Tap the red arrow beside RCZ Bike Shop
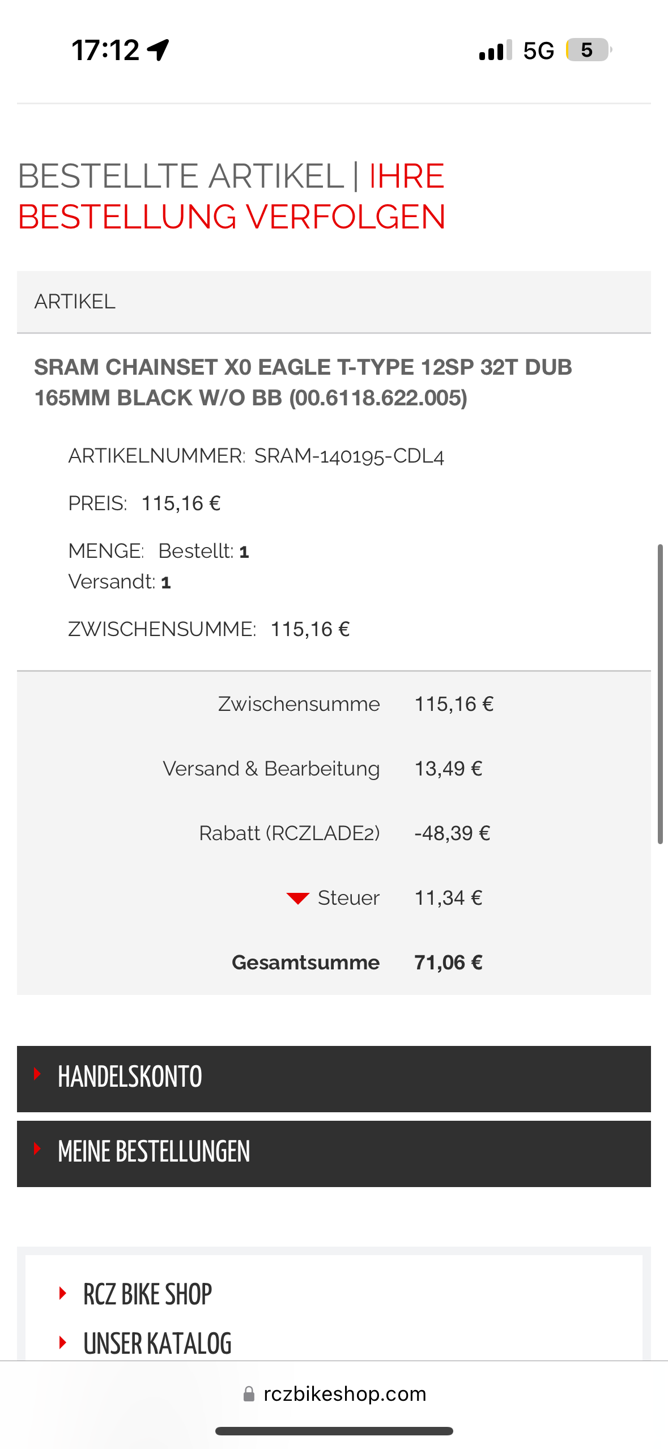This screenshot has width=668, height=1449. [x=63, y=1293]
